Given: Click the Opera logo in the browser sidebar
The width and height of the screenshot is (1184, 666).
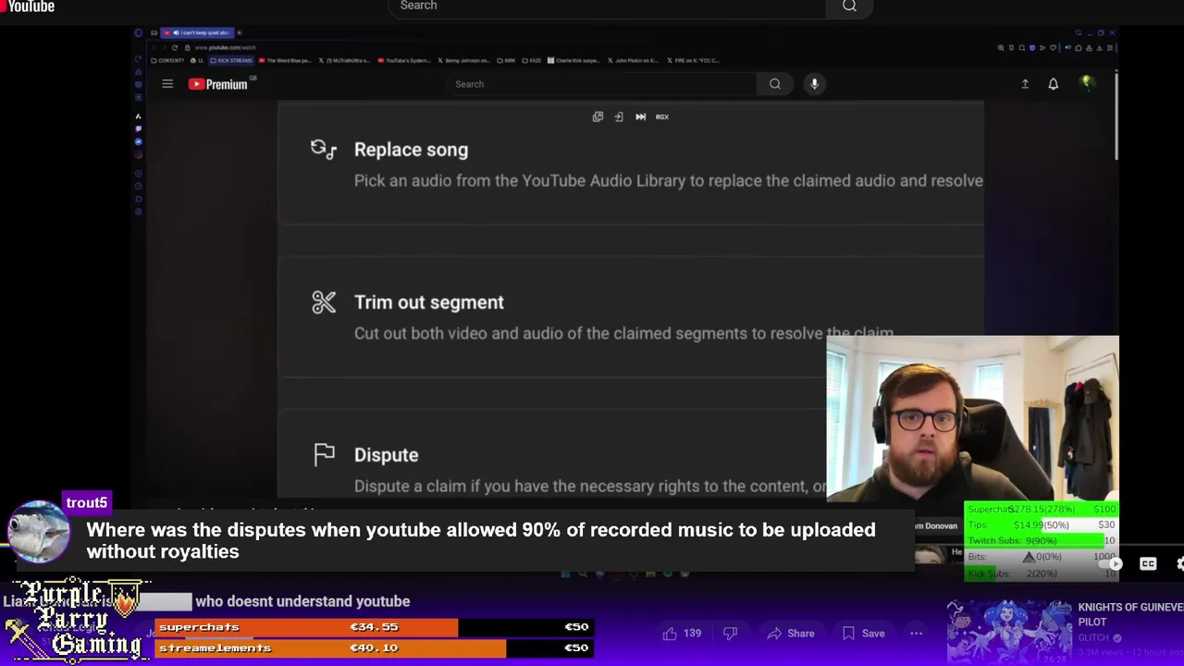Looking at the screenshot, I should point(139,32).
